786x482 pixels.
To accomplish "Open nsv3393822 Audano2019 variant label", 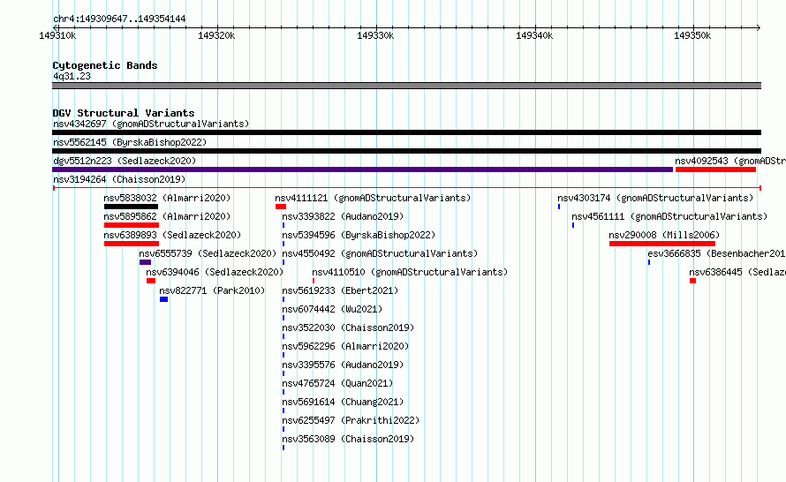I will pyautogui.click(x=343, y=216).
